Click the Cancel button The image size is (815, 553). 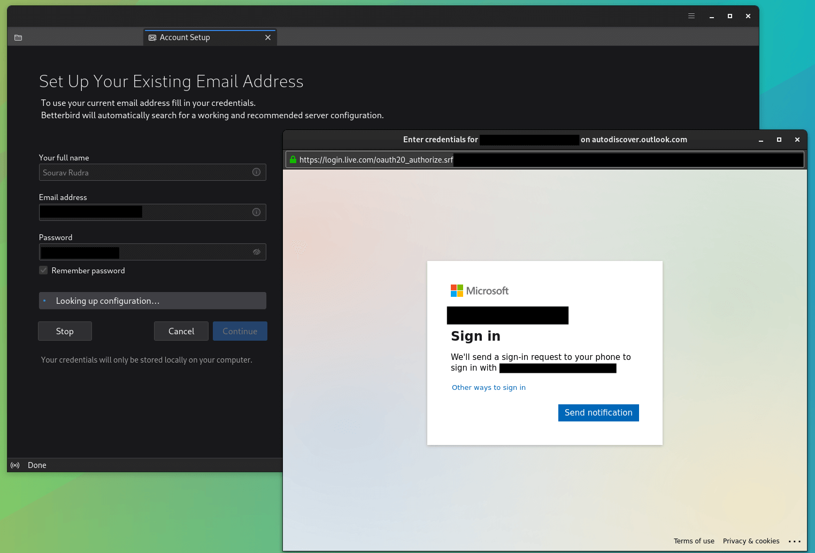click(x=181, y=331)
